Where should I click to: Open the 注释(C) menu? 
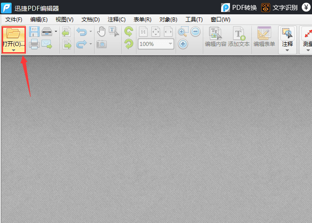[x=117, y=20]
